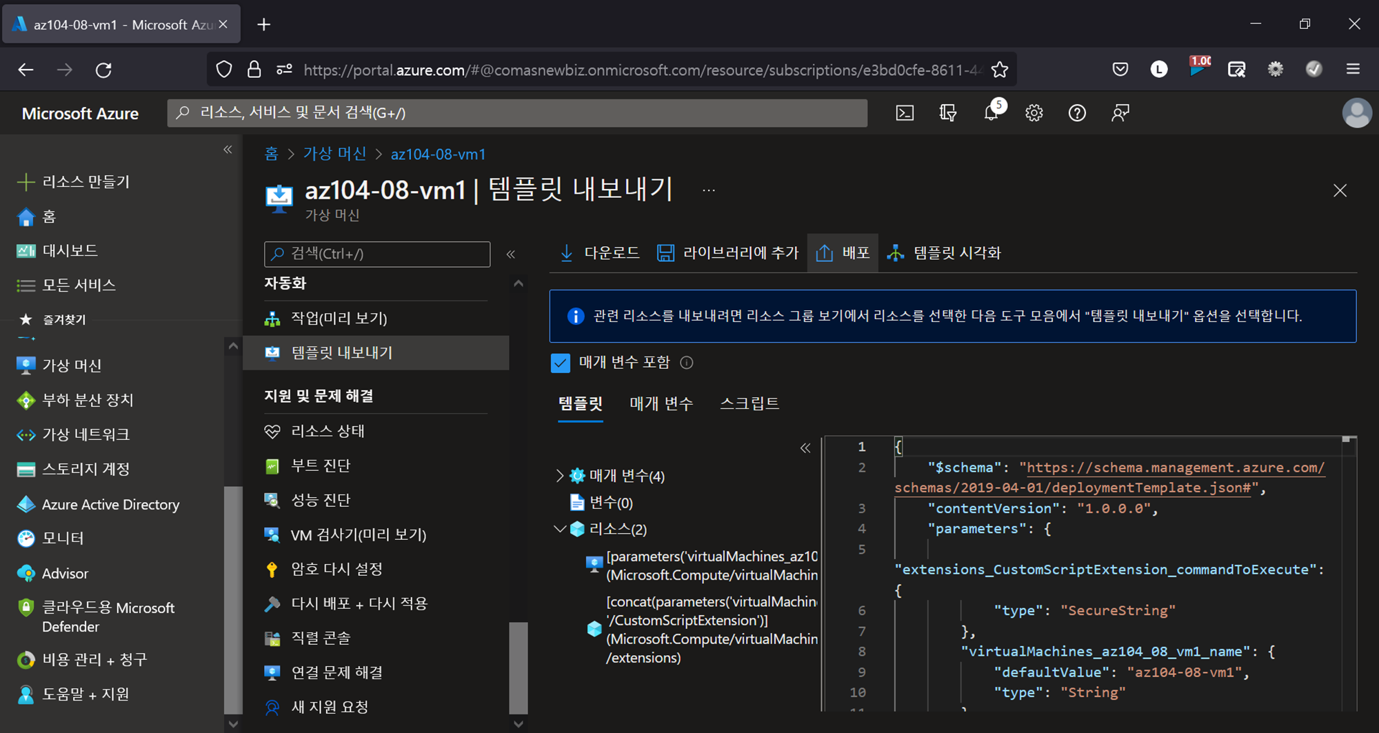Image resolution: width=1379 pixels, height=733 pixels.
Task: Collapse the template tree pane
Action: (x=805, y=448)
